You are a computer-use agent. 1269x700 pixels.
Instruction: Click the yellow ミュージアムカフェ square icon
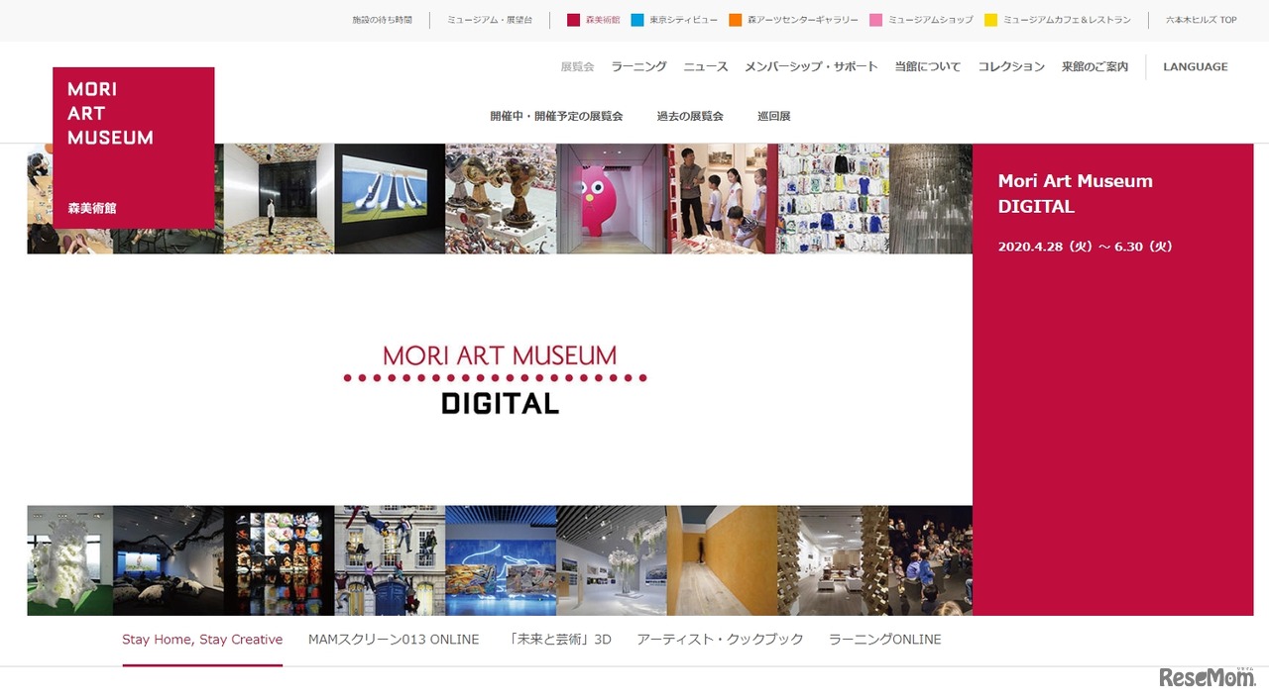pos(989,19)
